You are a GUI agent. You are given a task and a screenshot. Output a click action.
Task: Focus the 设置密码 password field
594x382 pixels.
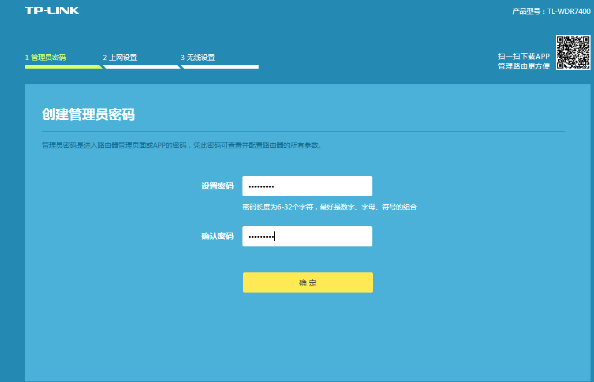click(307, 186)
